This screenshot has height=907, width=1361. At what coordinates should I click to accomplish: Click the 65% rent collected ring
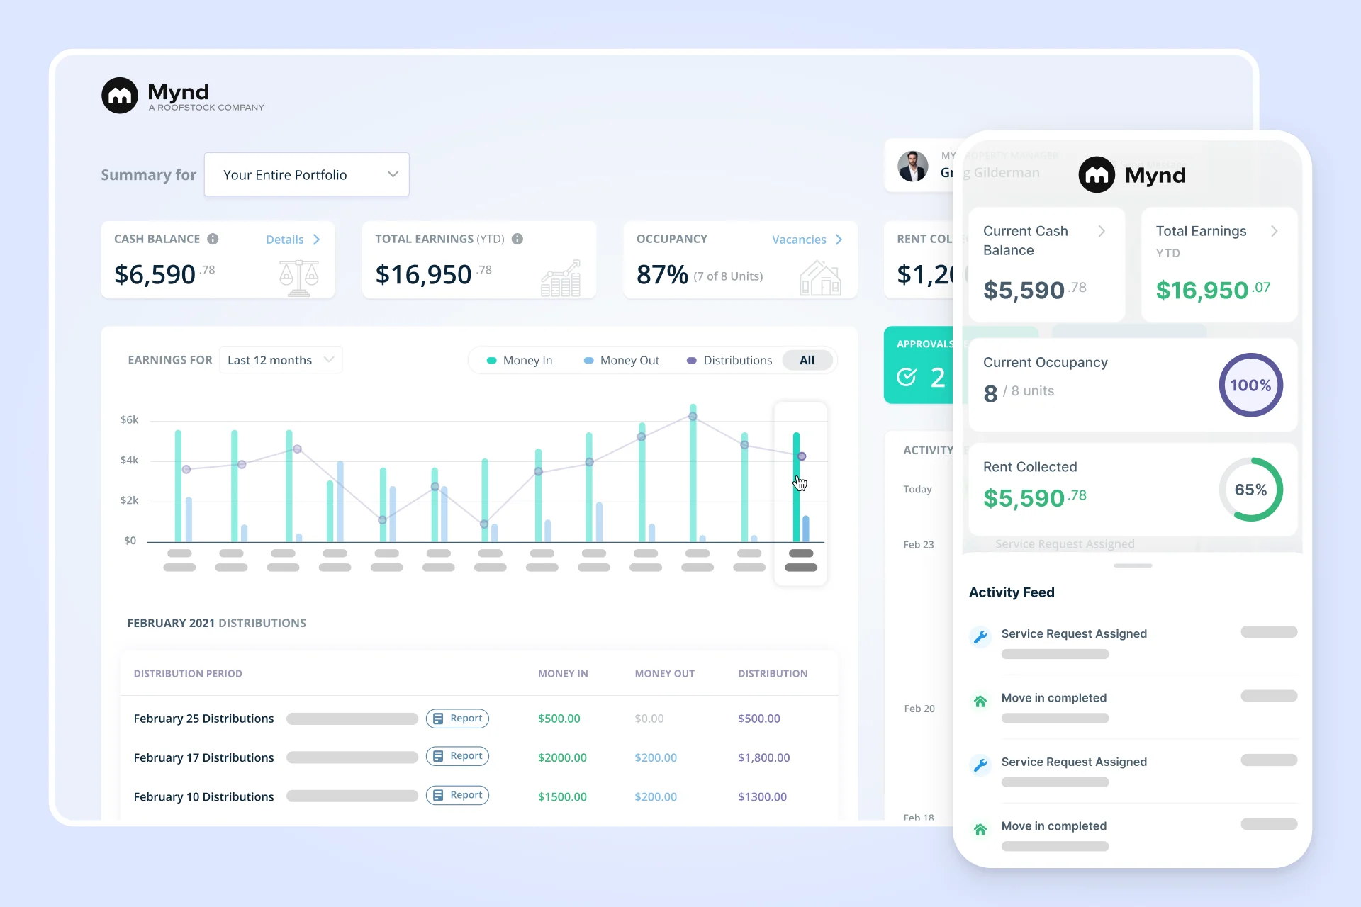tap(1250, 490)
